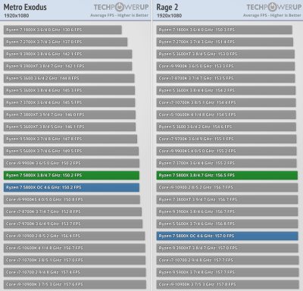Select Ryzen 9 3900X 142.1 FPS bar
The height and width of the screenshot is (291, 303).
click(x=67, y=54)
